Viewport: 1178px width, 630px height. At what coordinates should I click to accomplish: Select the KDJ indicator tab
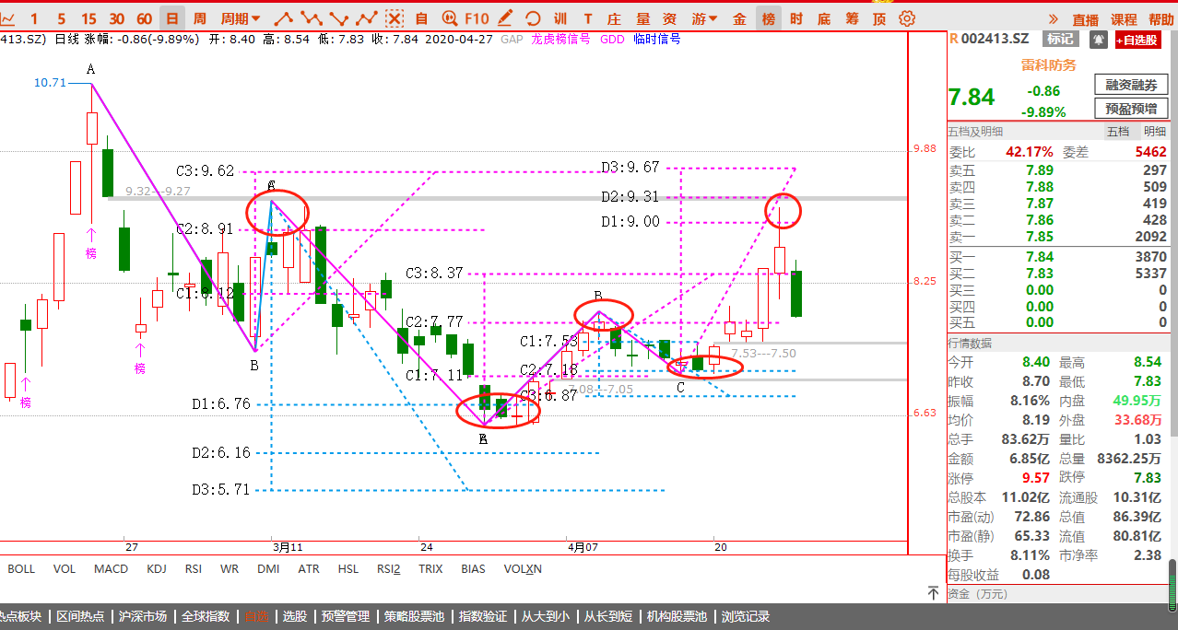(157, 568)
